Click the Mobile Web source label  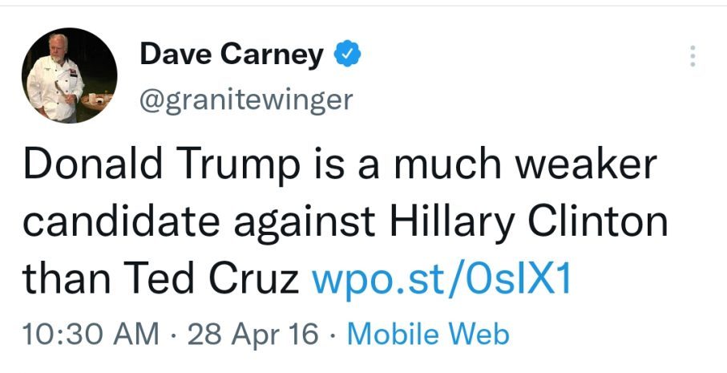click(x=428, y=334)
